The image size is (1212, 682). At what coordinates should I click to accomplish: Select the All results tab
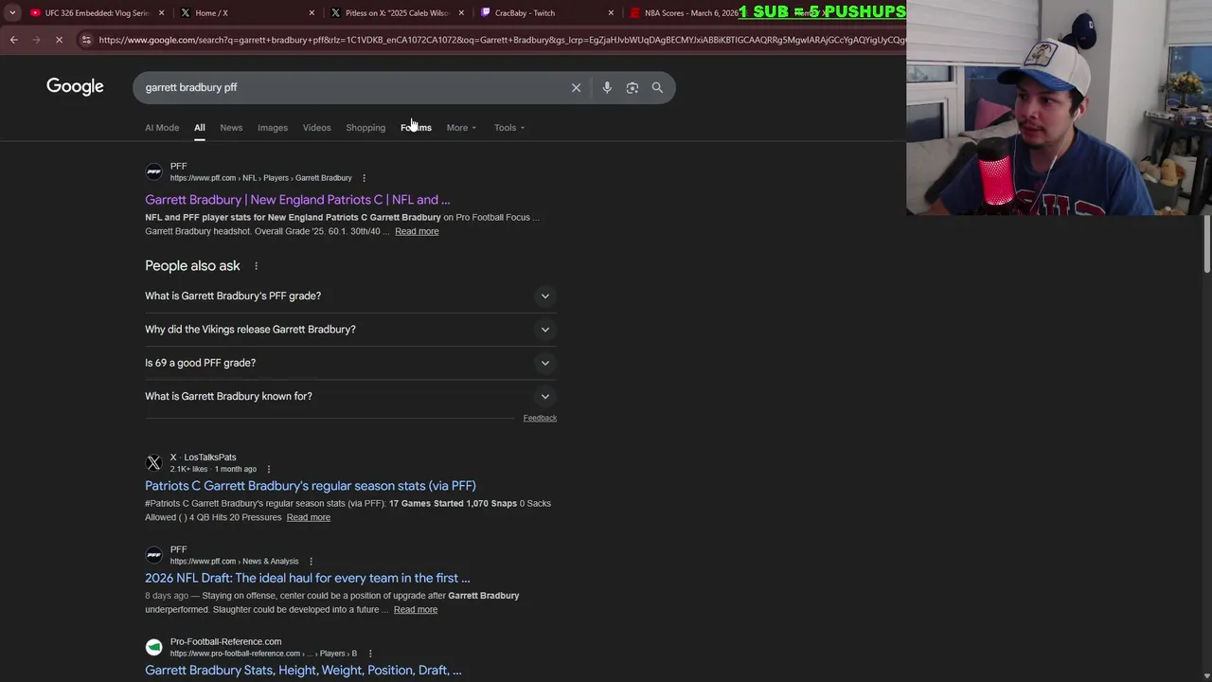point(199,128)
